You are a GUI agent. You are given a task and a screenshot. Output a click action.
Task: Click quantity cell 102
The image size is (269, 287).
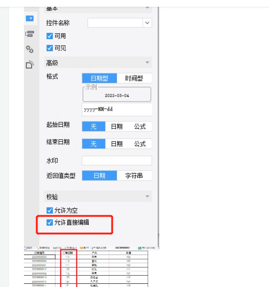point(128,257)
